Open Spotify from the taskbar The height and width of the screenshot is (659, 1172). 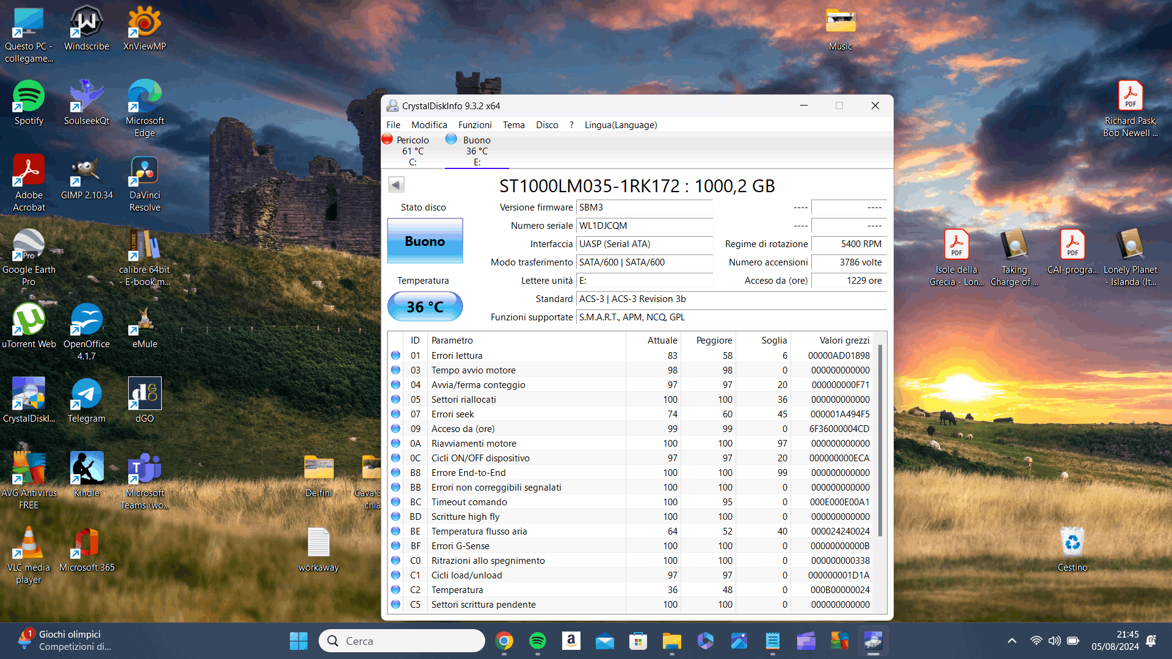(537, 641)
